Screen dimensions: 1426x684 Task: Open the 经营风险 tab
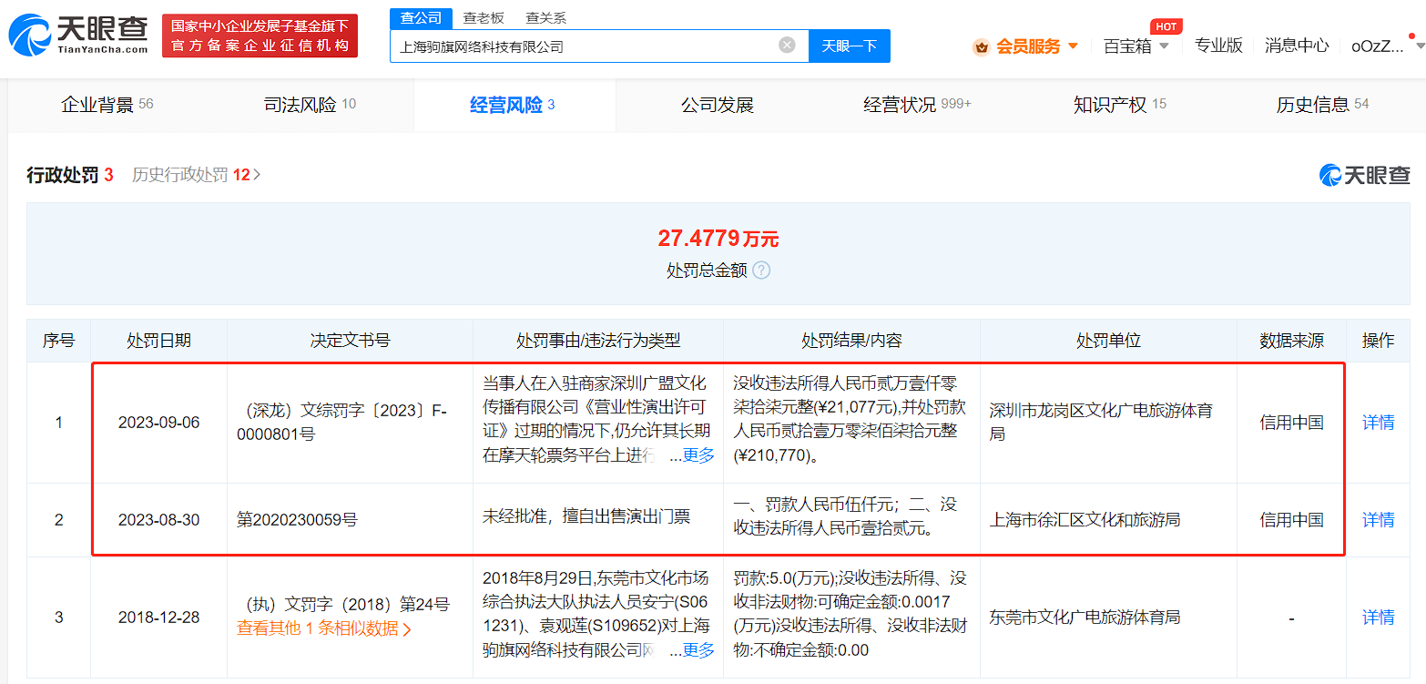coord(513,105)
